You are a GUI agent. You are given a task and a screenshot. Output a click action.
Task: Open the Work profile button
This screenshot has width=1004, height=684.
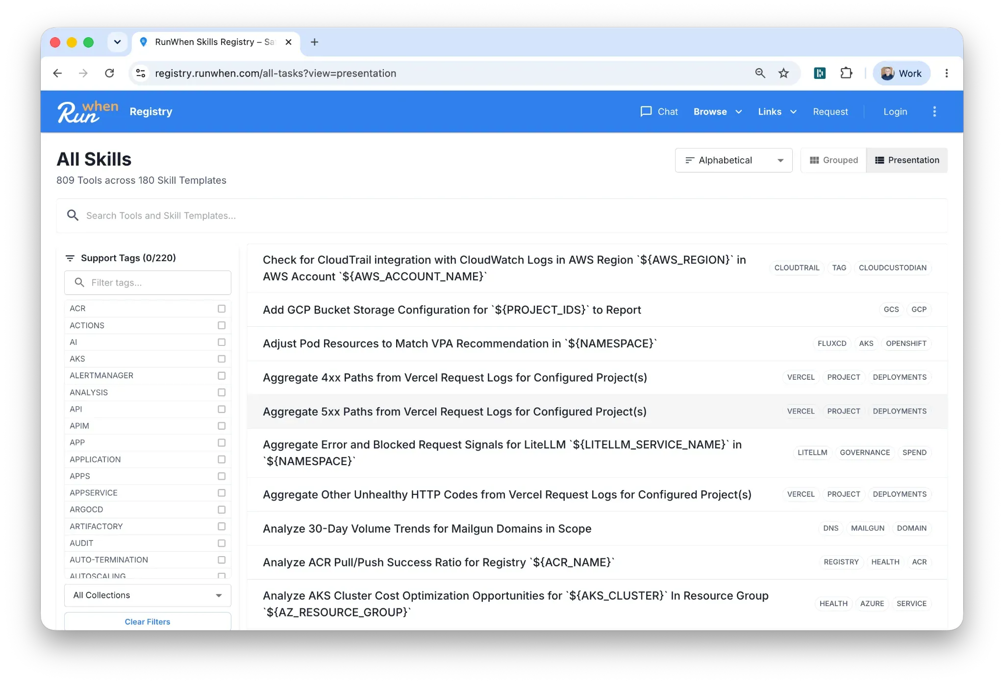pyautogui.click(x=901, y=73)
